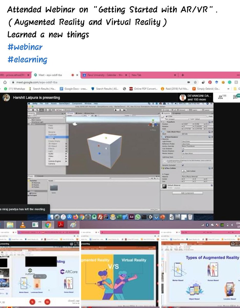The height and width of the screenshot is (308, 240).
Task: Toggle Receive Shadows checkbox
Action: [183, 151]
